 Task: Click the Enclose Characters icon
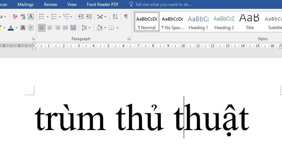(31, 28)
